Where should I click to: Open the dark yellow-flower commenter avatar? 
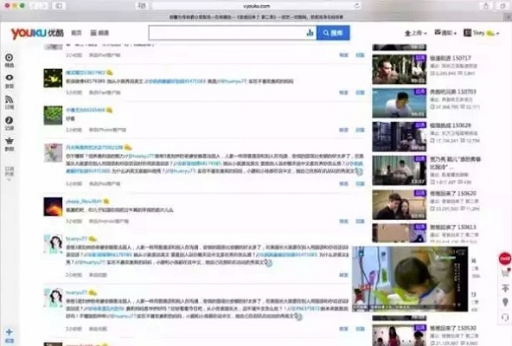[x=53, y=78]
